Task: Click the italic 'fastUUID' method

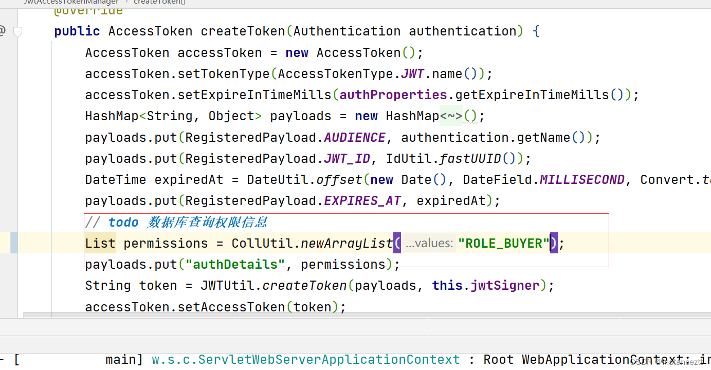Action: click(470, 159)
